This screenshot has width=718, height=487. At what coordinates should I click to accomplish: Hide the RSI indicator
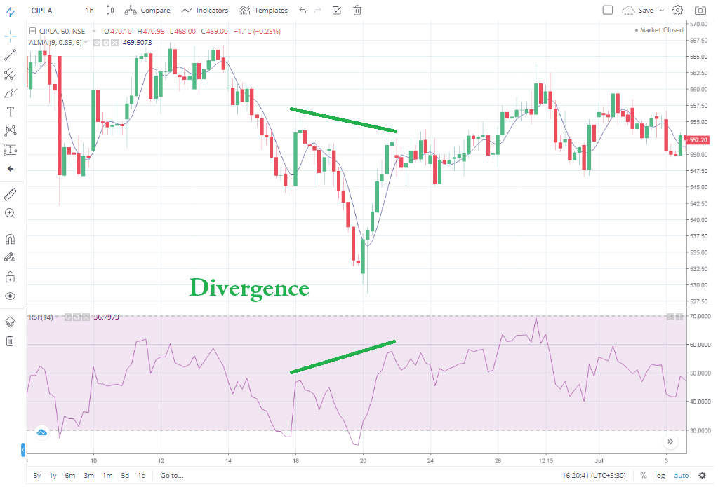pos(68,317)
